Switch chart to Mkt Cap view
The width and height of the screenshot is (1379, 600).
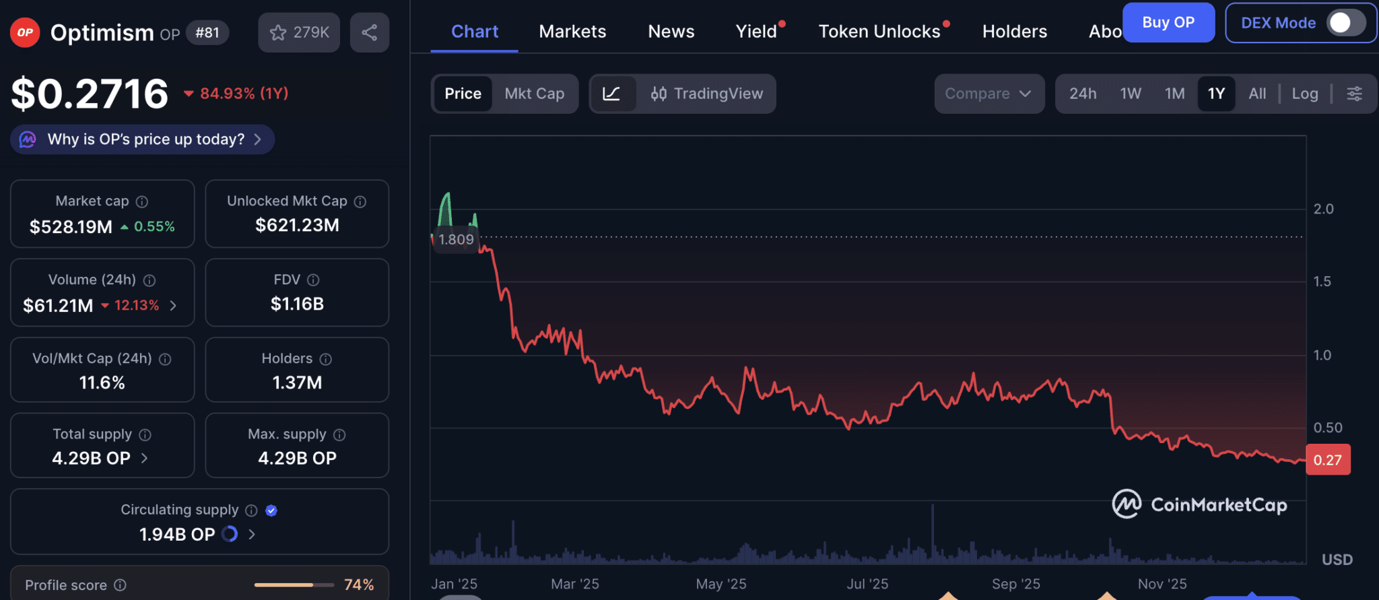click(534, 94)
